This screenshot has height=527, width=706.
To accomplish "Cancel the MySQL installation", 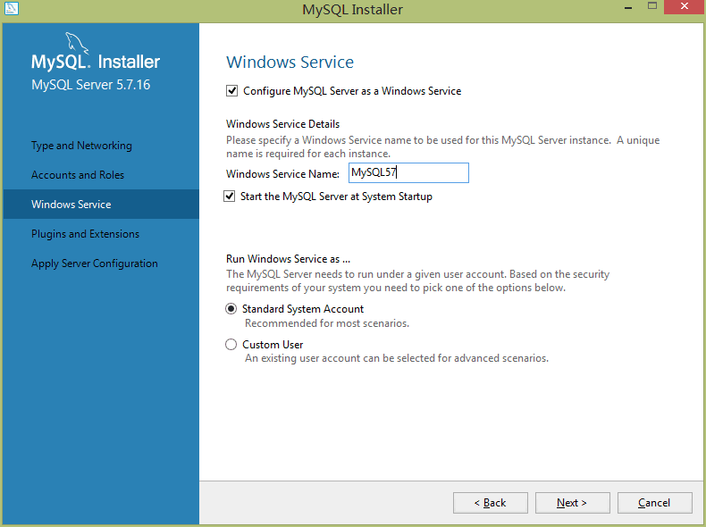I will point(654,503).
